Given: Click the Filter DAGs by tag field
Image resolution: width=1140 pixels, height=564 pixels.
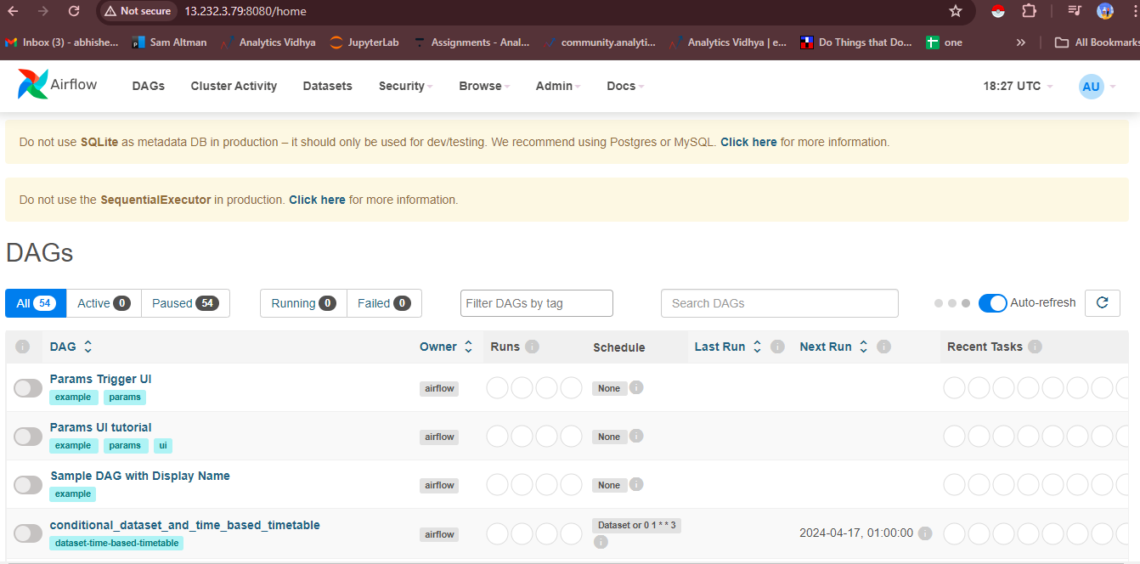Looking at the screenshot, I should coord(537,303).
